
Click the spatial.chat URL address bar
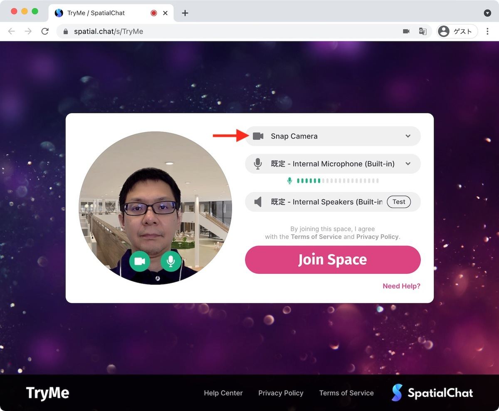coord(243,31)
